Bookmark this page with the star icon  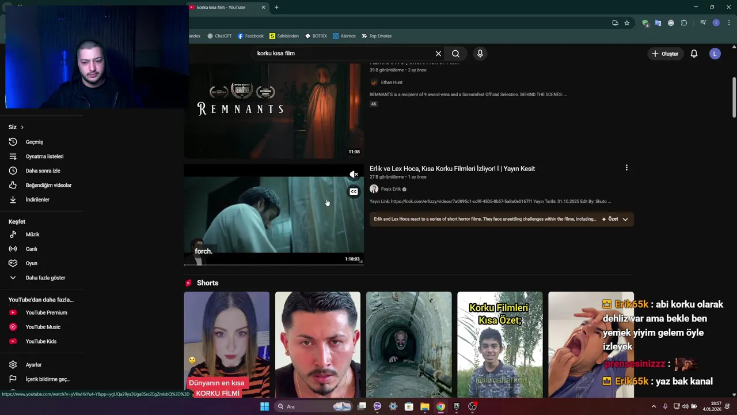click(x=627, y=23)
